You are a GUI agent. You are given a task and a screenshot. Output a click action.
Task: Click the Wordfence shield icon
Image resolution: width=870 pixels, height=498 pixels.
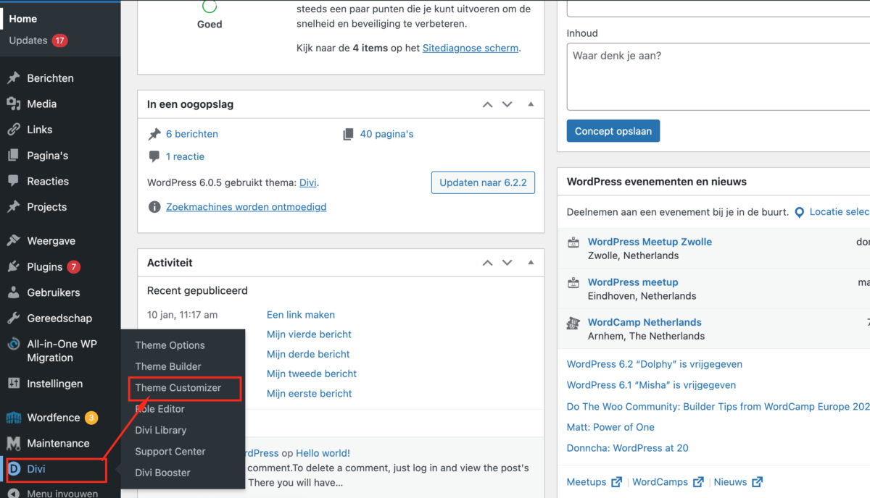[x=13, y=418]
